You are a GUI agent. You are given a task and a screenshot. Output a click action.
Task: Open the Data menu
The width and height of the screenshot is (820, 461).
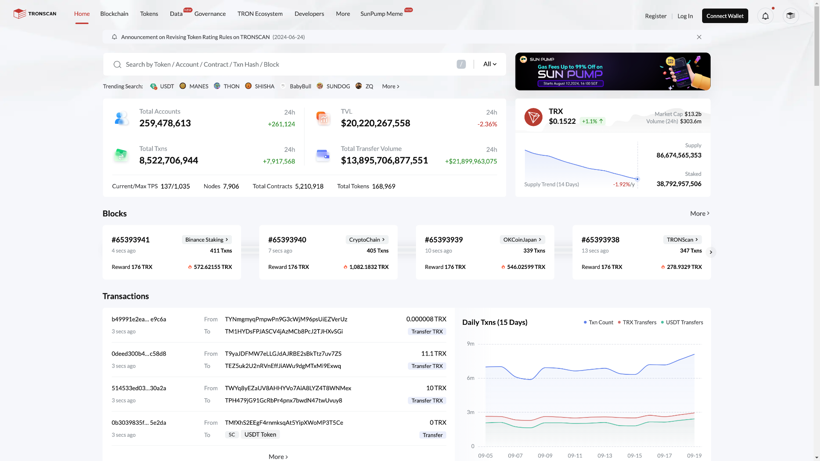(x=176, y=14)
